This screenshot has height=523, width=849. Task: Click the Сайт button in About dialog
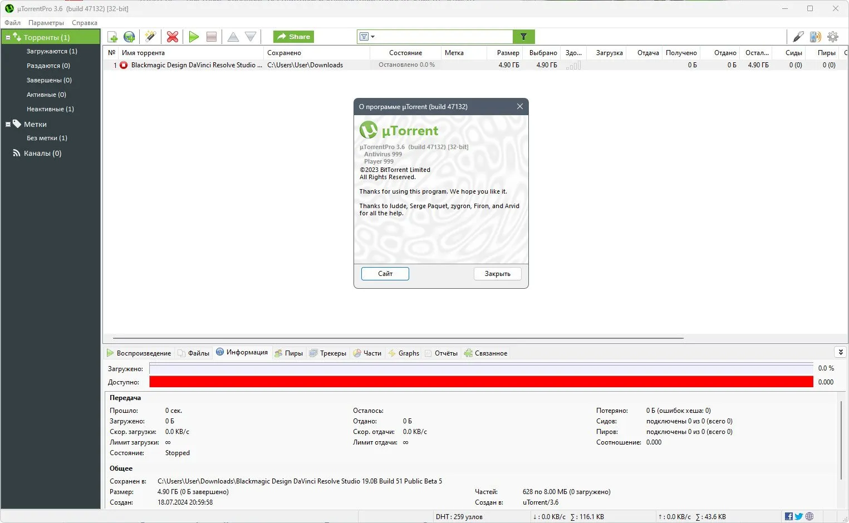[385, 274]
